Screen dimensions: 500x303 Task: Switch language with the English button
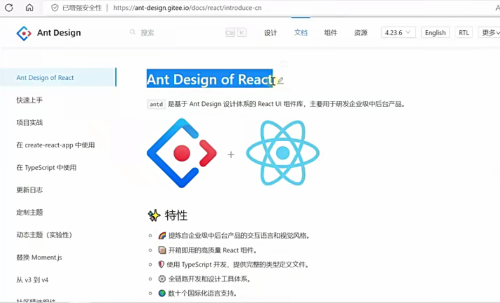pyautogui.click(x=435, y=32)
